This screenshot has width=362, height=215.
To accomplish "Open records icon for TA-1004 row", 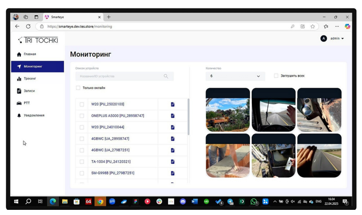I will pyautogui.click(x=173, y=161).
